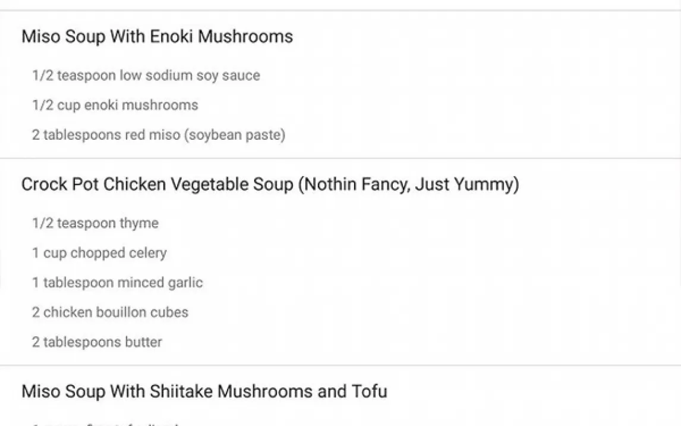Screen dimensions: 681x426
Task: Choose 1 tablespoon minced garlic ingredient
Action: [117, 283]
